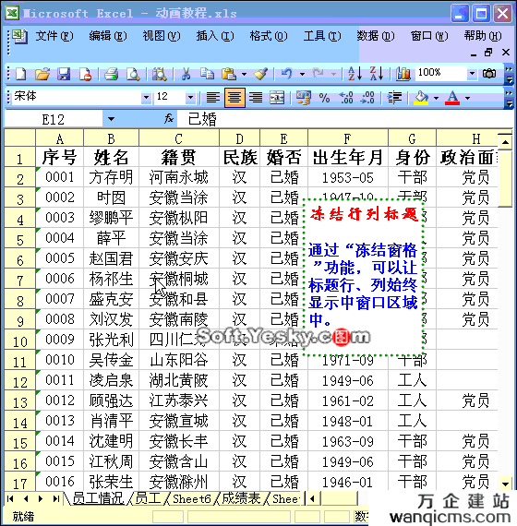Open the Print Preview icon

click(133, 74)
